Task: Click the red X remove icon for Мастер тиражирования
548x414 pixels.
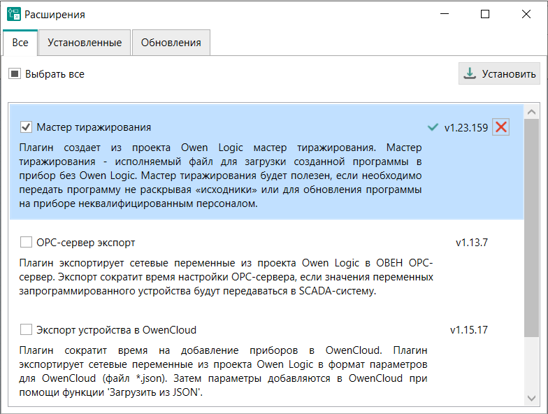Action: (500, 127)
